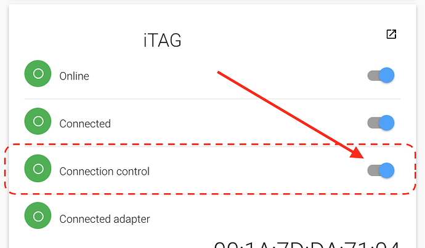Click the adapter MAC address value
Image resolution: width=425 pixels, height=248 pixels.
click(308, 243)
